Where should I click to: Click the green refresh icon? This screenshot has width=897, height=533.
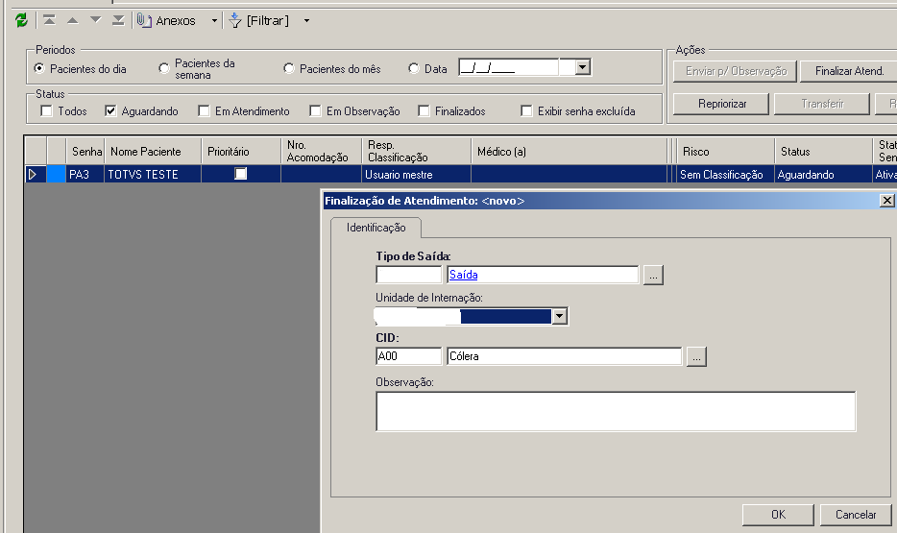[x=21, y=20]
